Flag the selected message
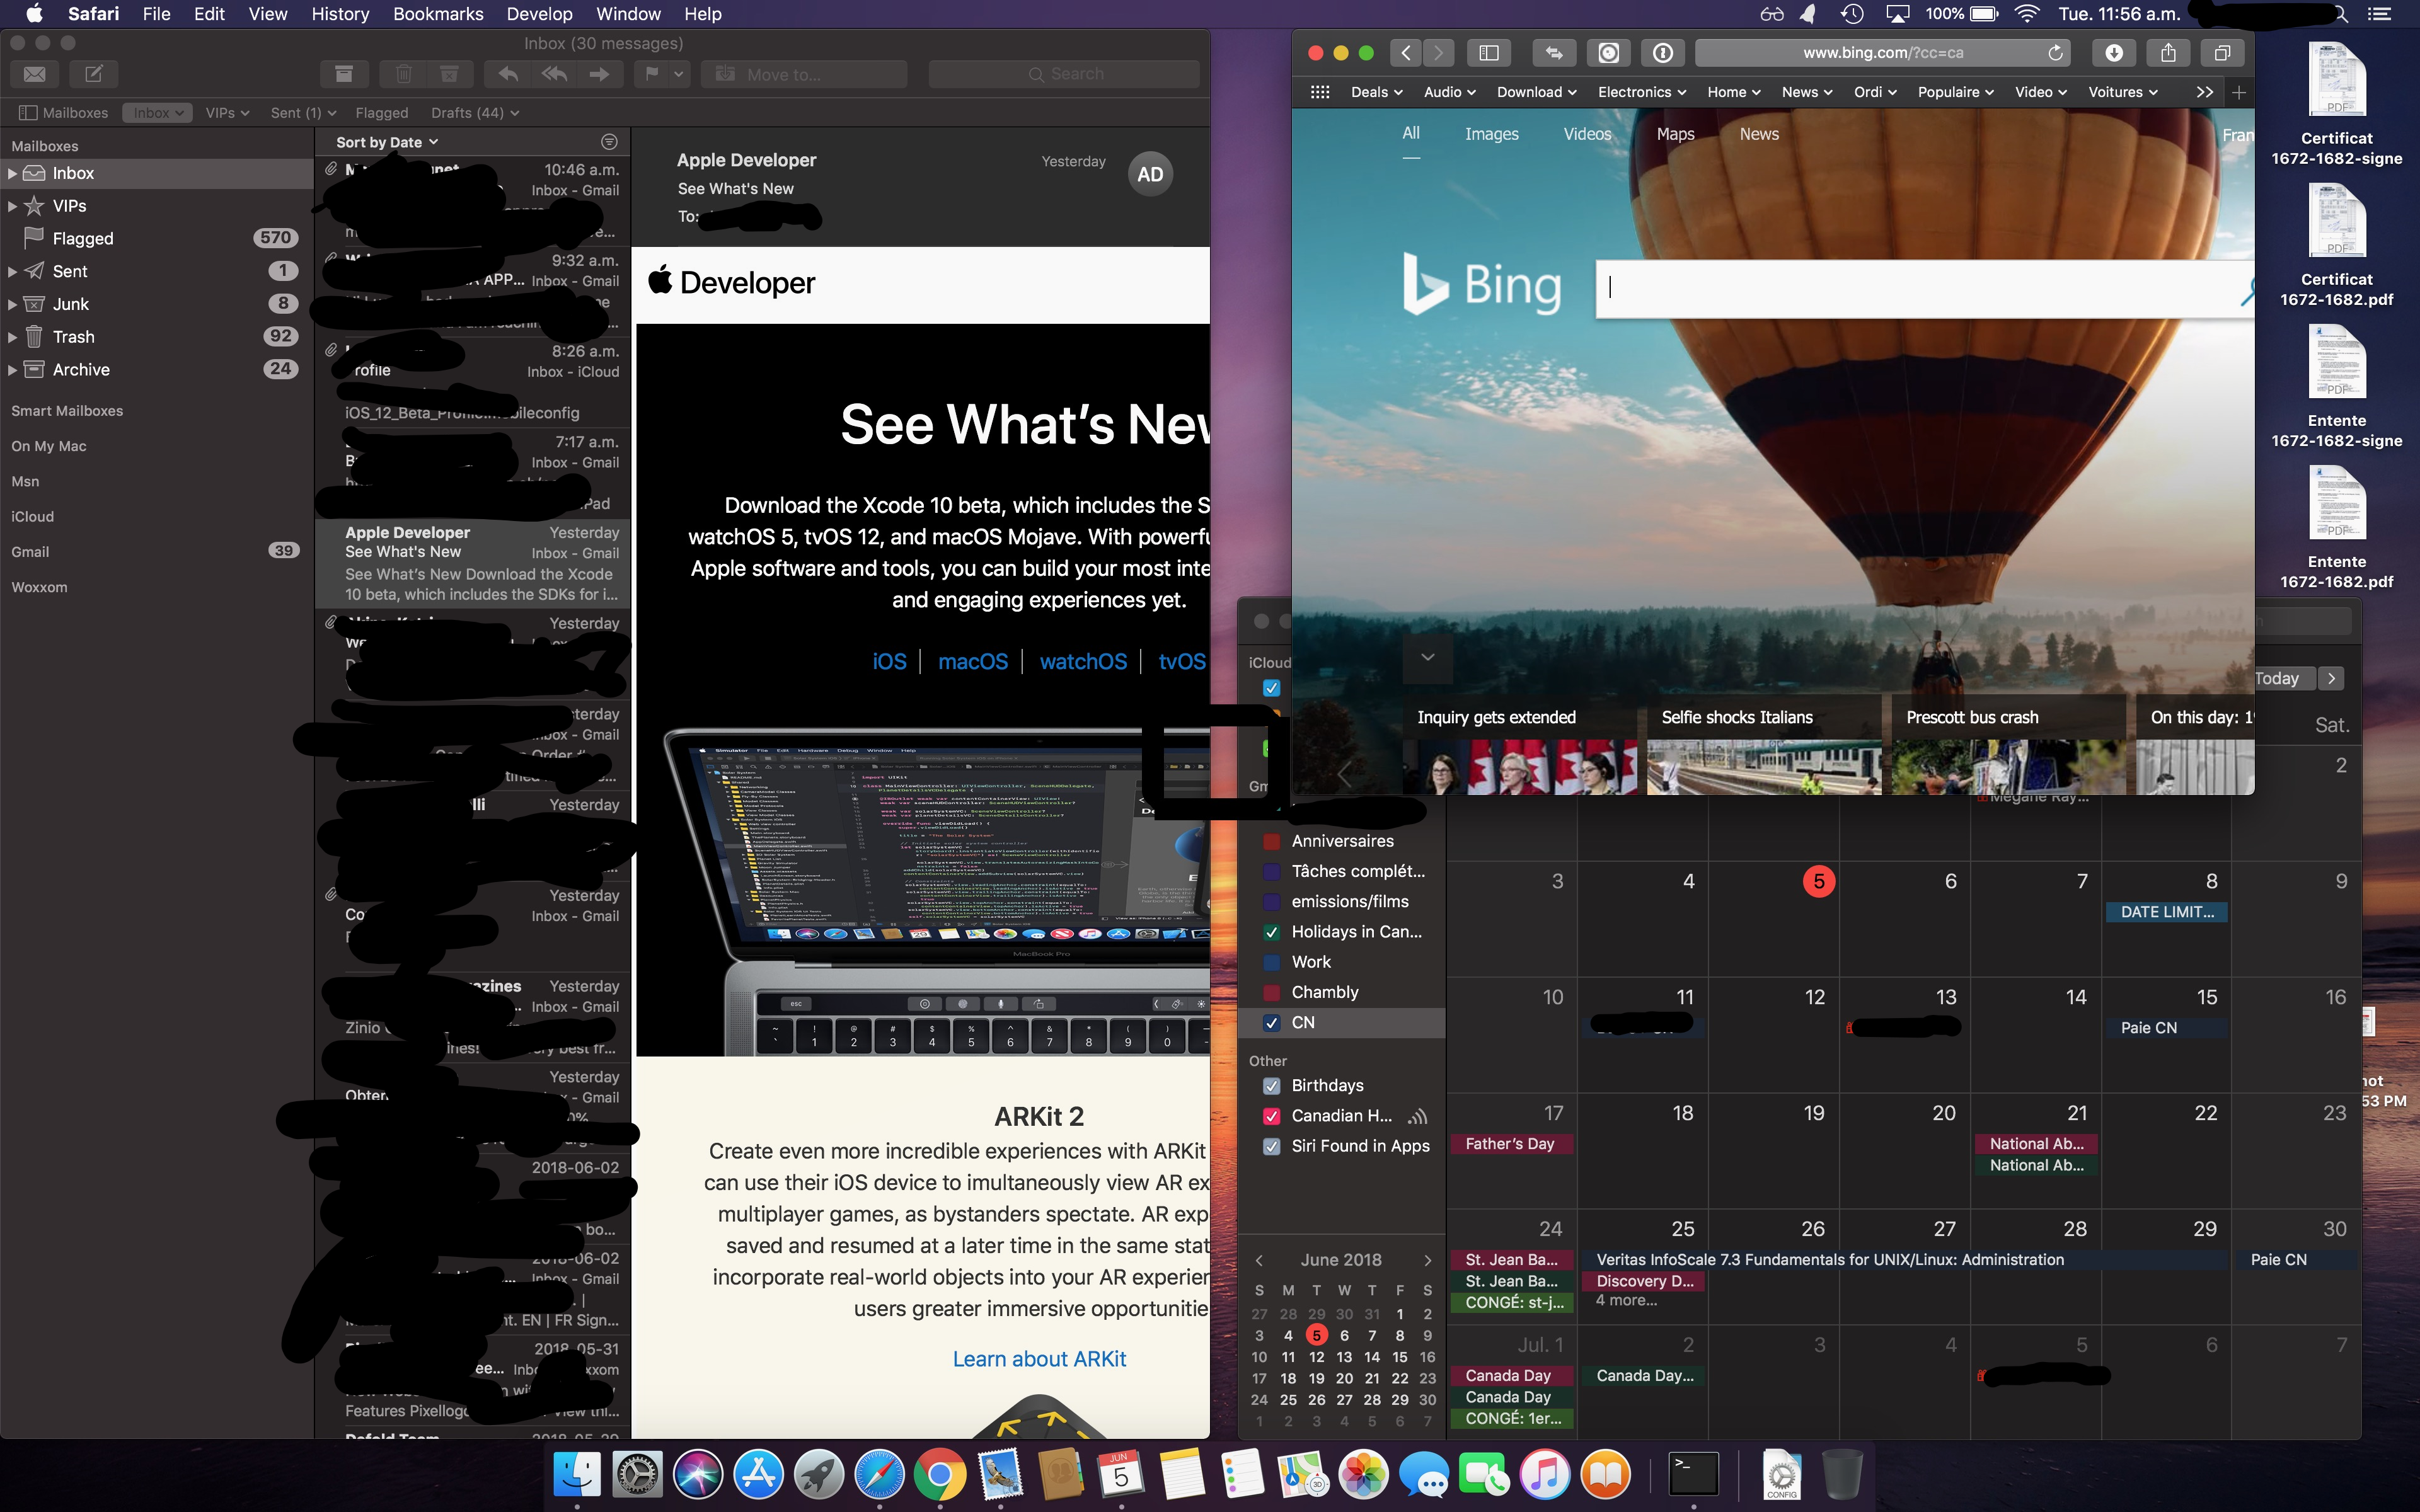Viewport: 2420px width, 1512px height. (x=652, y=74)
